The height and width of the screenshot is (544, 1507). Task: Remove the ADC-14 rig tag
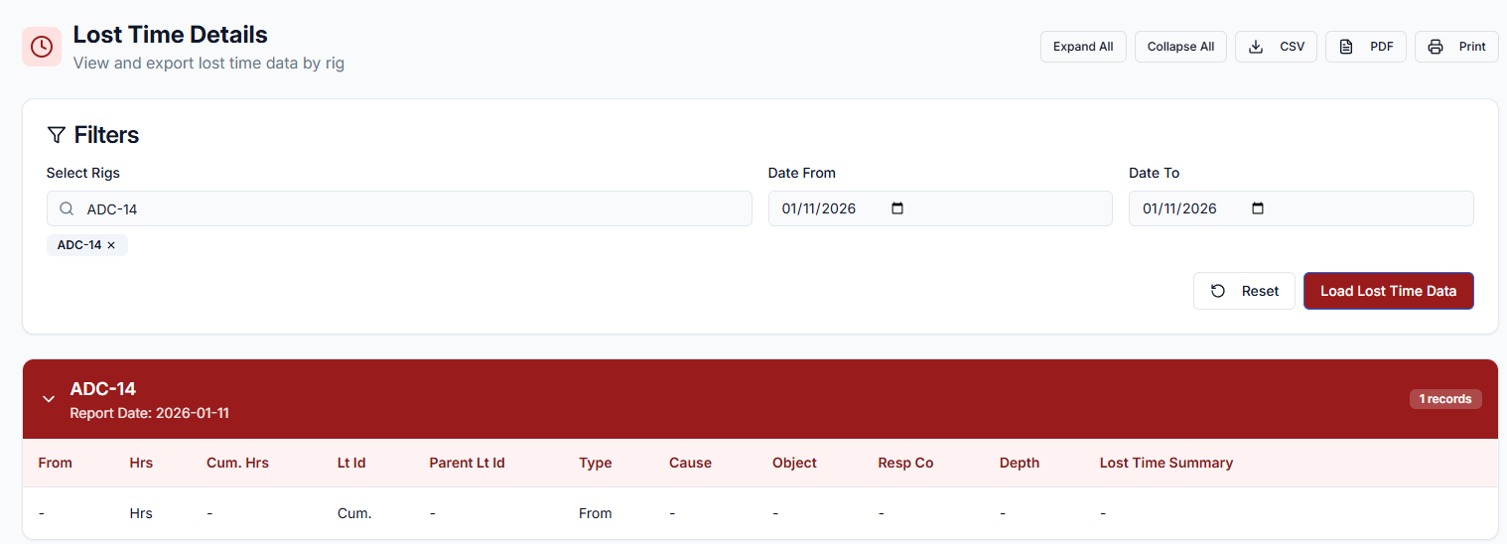111,245
